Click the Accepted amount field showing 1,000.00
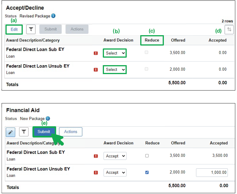 click(x=212, y=172)
